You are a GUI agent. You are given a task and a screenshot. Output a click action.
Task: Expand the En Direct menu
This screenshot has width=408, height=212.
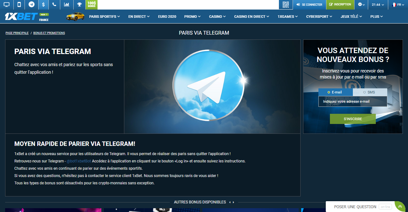(x=139, y=17)
